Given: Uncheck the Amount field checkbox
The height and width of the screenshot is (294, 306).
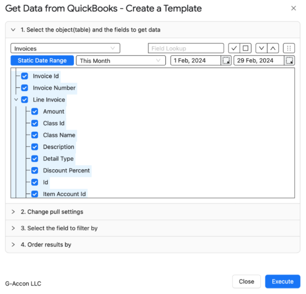Looking at the screenshot, I should tap(35, 112).
